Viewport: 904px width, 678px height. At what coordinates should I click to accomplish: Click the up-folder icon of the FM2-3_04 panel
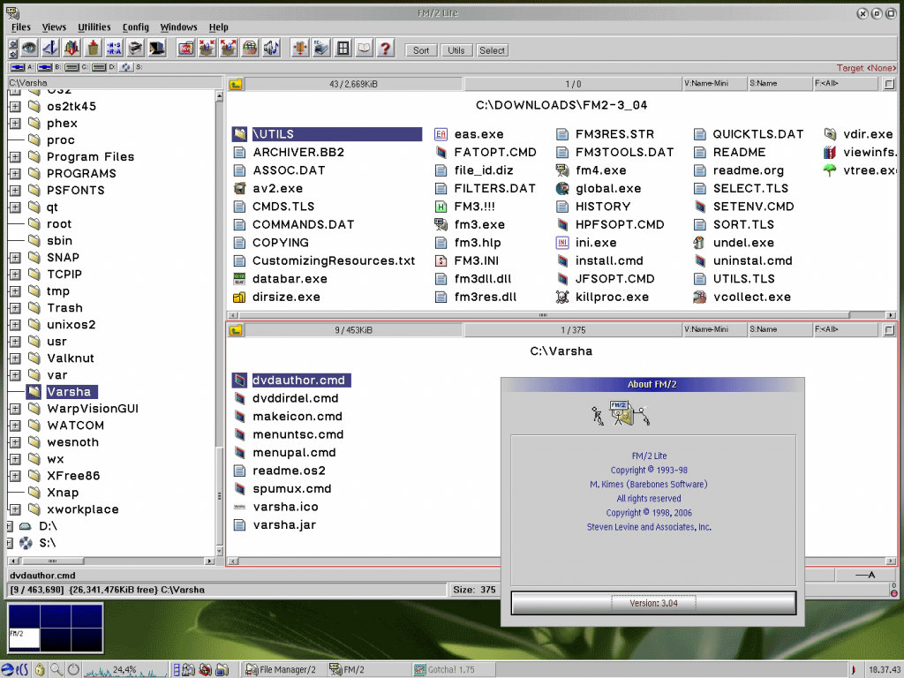point(235,84)
